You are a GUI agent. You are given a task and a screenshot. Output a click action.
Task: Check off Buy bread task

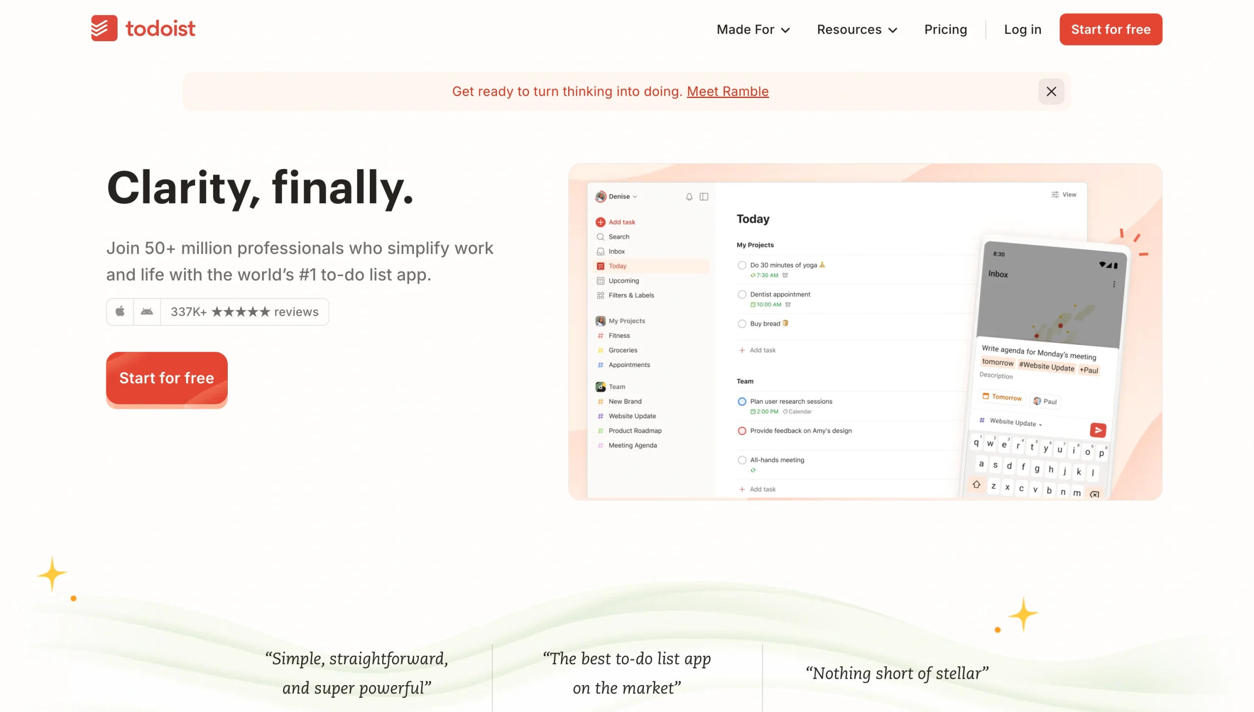(742, 324)
